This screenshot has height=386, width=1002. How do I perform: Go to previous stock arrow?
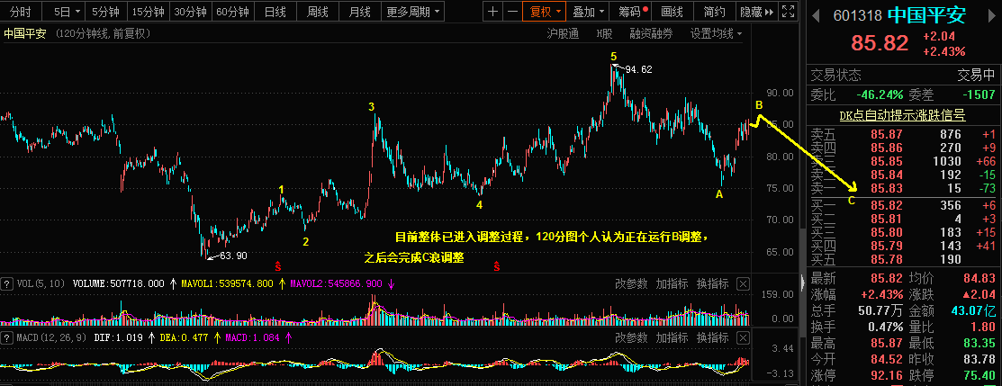point(815,16)
